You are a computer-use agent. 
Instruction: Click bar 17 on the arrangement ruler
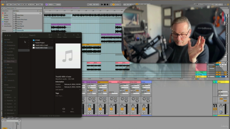tap(72, 11)
